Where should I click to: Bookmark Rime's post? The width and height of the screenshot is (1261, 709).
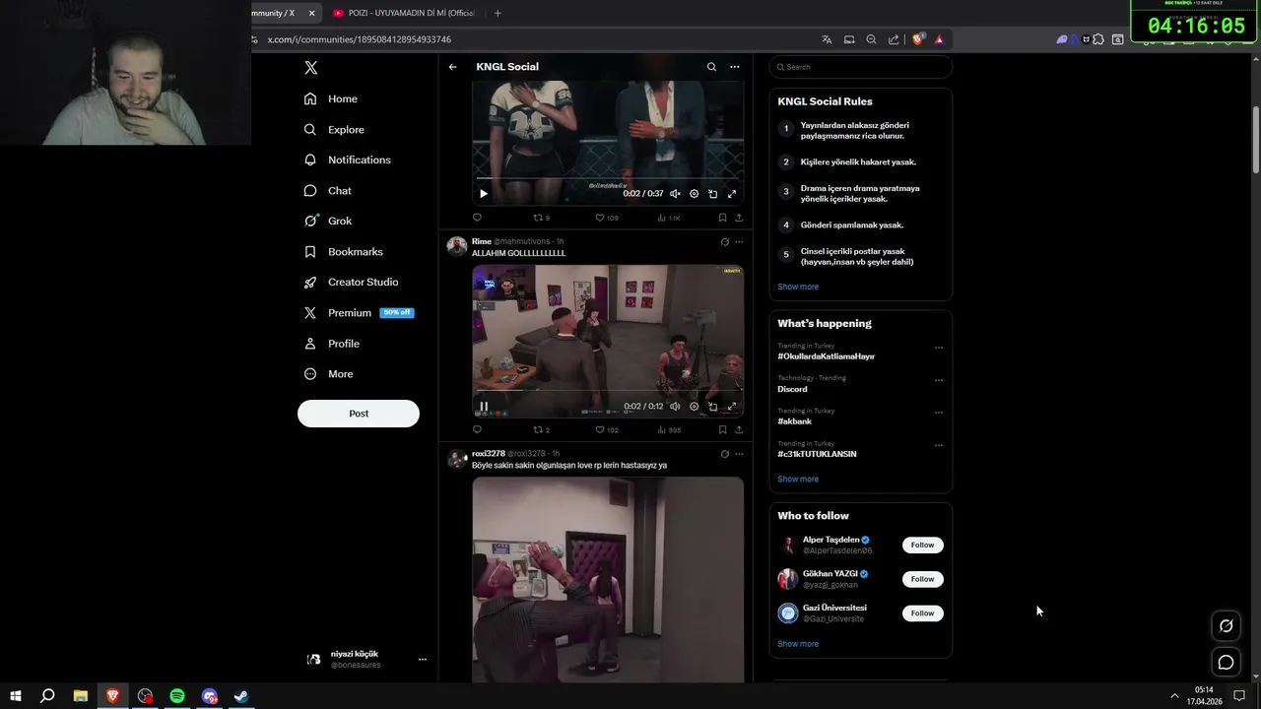(722, 429)
